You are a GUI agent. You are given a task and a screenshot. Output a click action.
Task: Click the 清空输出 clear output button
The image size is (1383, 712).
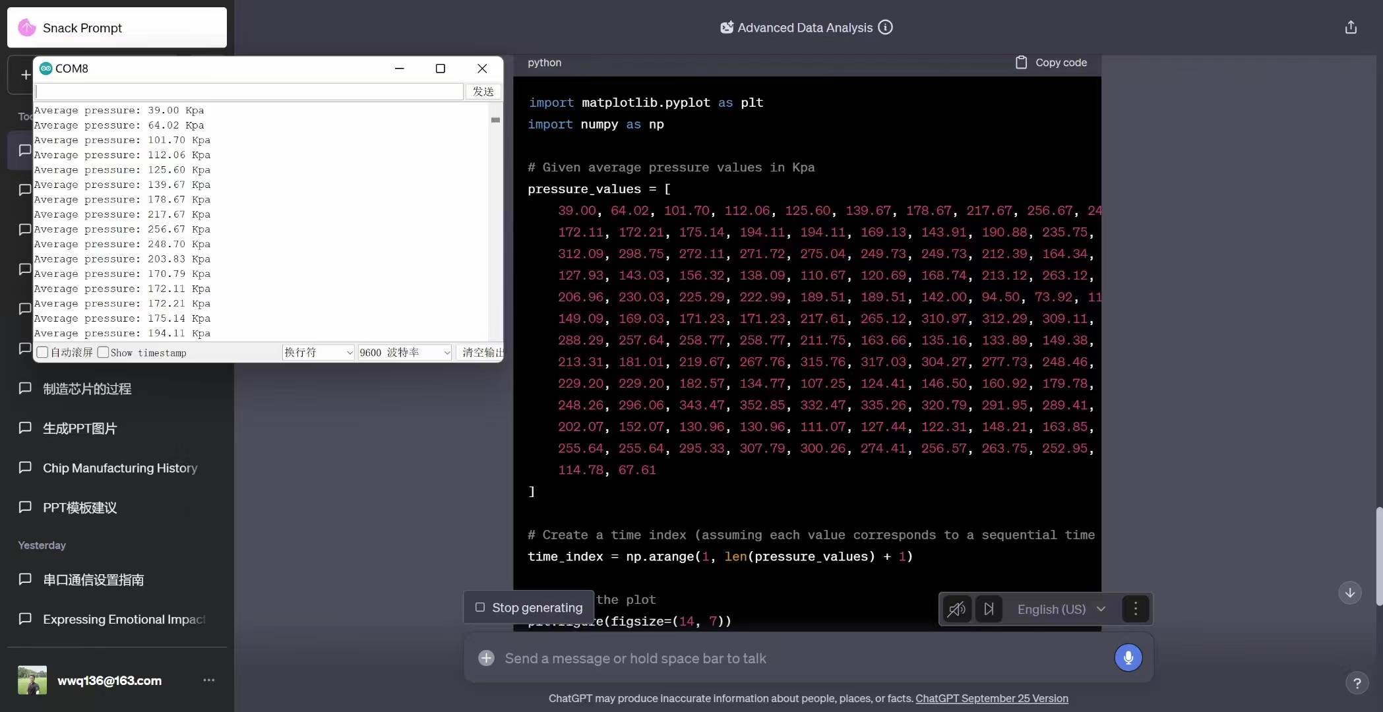pyautogui.click(x=482, y=353)
